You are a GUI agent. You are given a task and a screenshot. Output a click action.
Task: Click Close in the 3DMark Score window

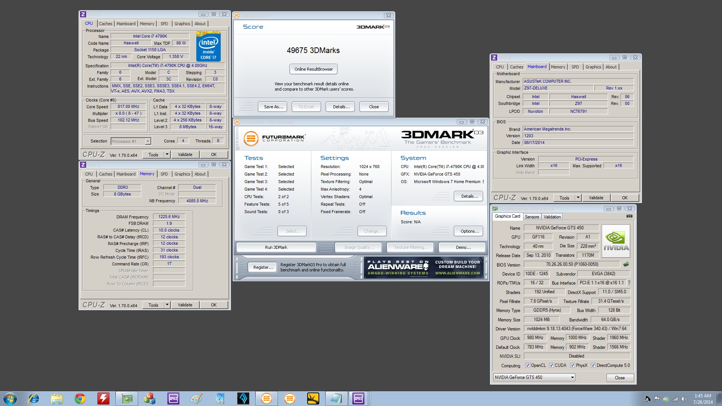[374, 107]
